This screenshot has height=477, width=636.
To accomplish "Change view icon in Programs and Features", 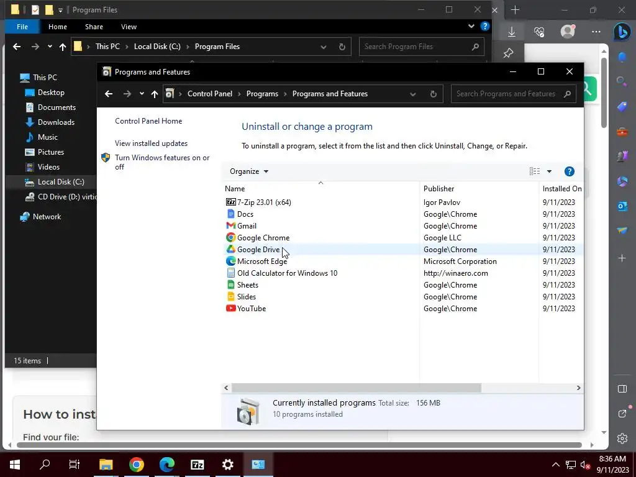I will (535, 171).
